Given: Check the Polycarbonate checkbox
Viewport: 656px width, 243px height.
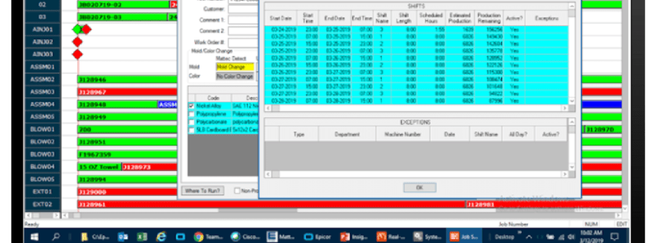Looking at the screenshot, I should (191, 122).
